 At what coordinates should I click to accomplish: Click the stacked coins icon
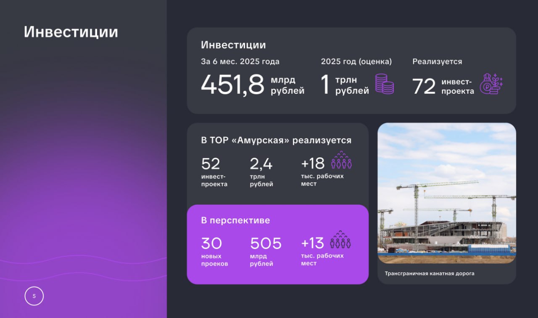[x=385, y=84]
